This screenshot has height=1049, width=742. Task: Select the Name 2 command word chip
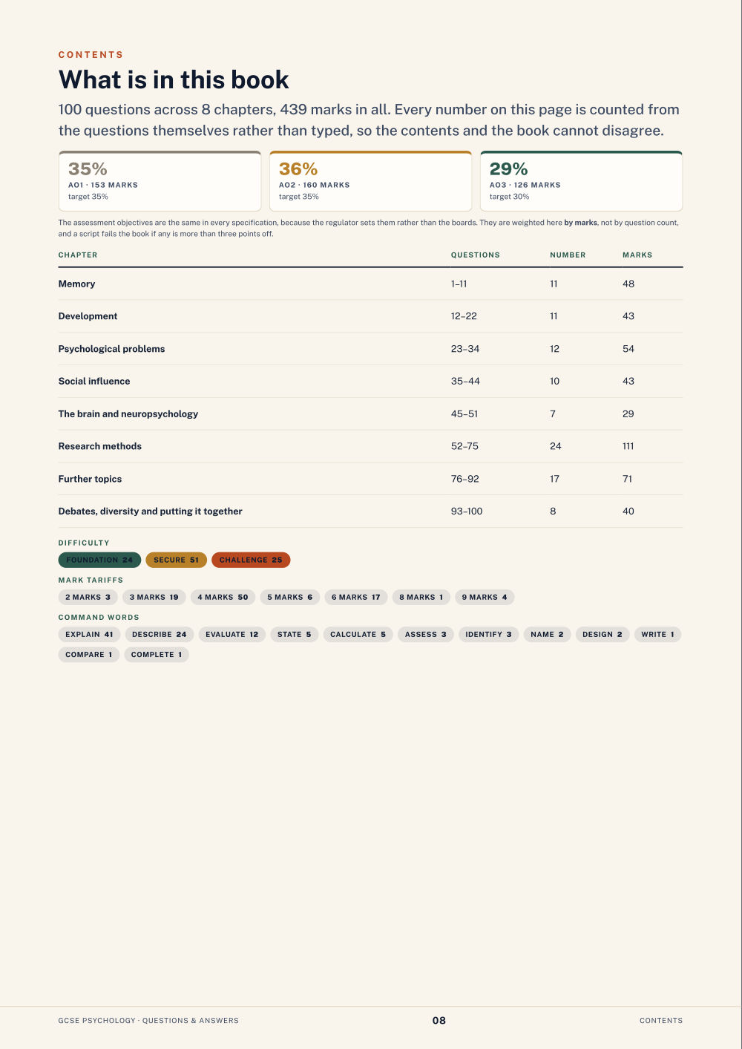tap(547, 634)
